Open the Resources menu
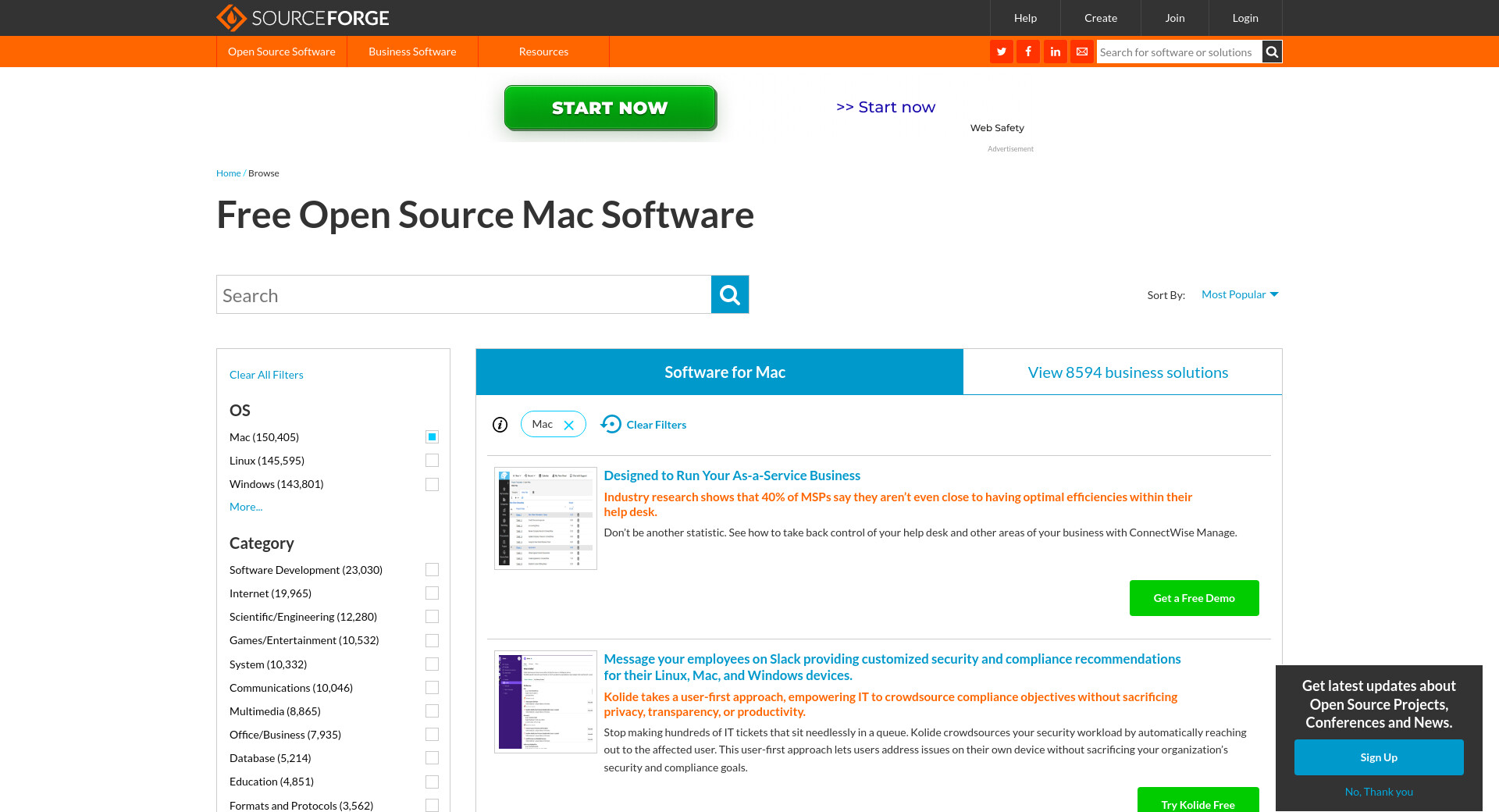The image size is (1499, 812). pos(543,52)
